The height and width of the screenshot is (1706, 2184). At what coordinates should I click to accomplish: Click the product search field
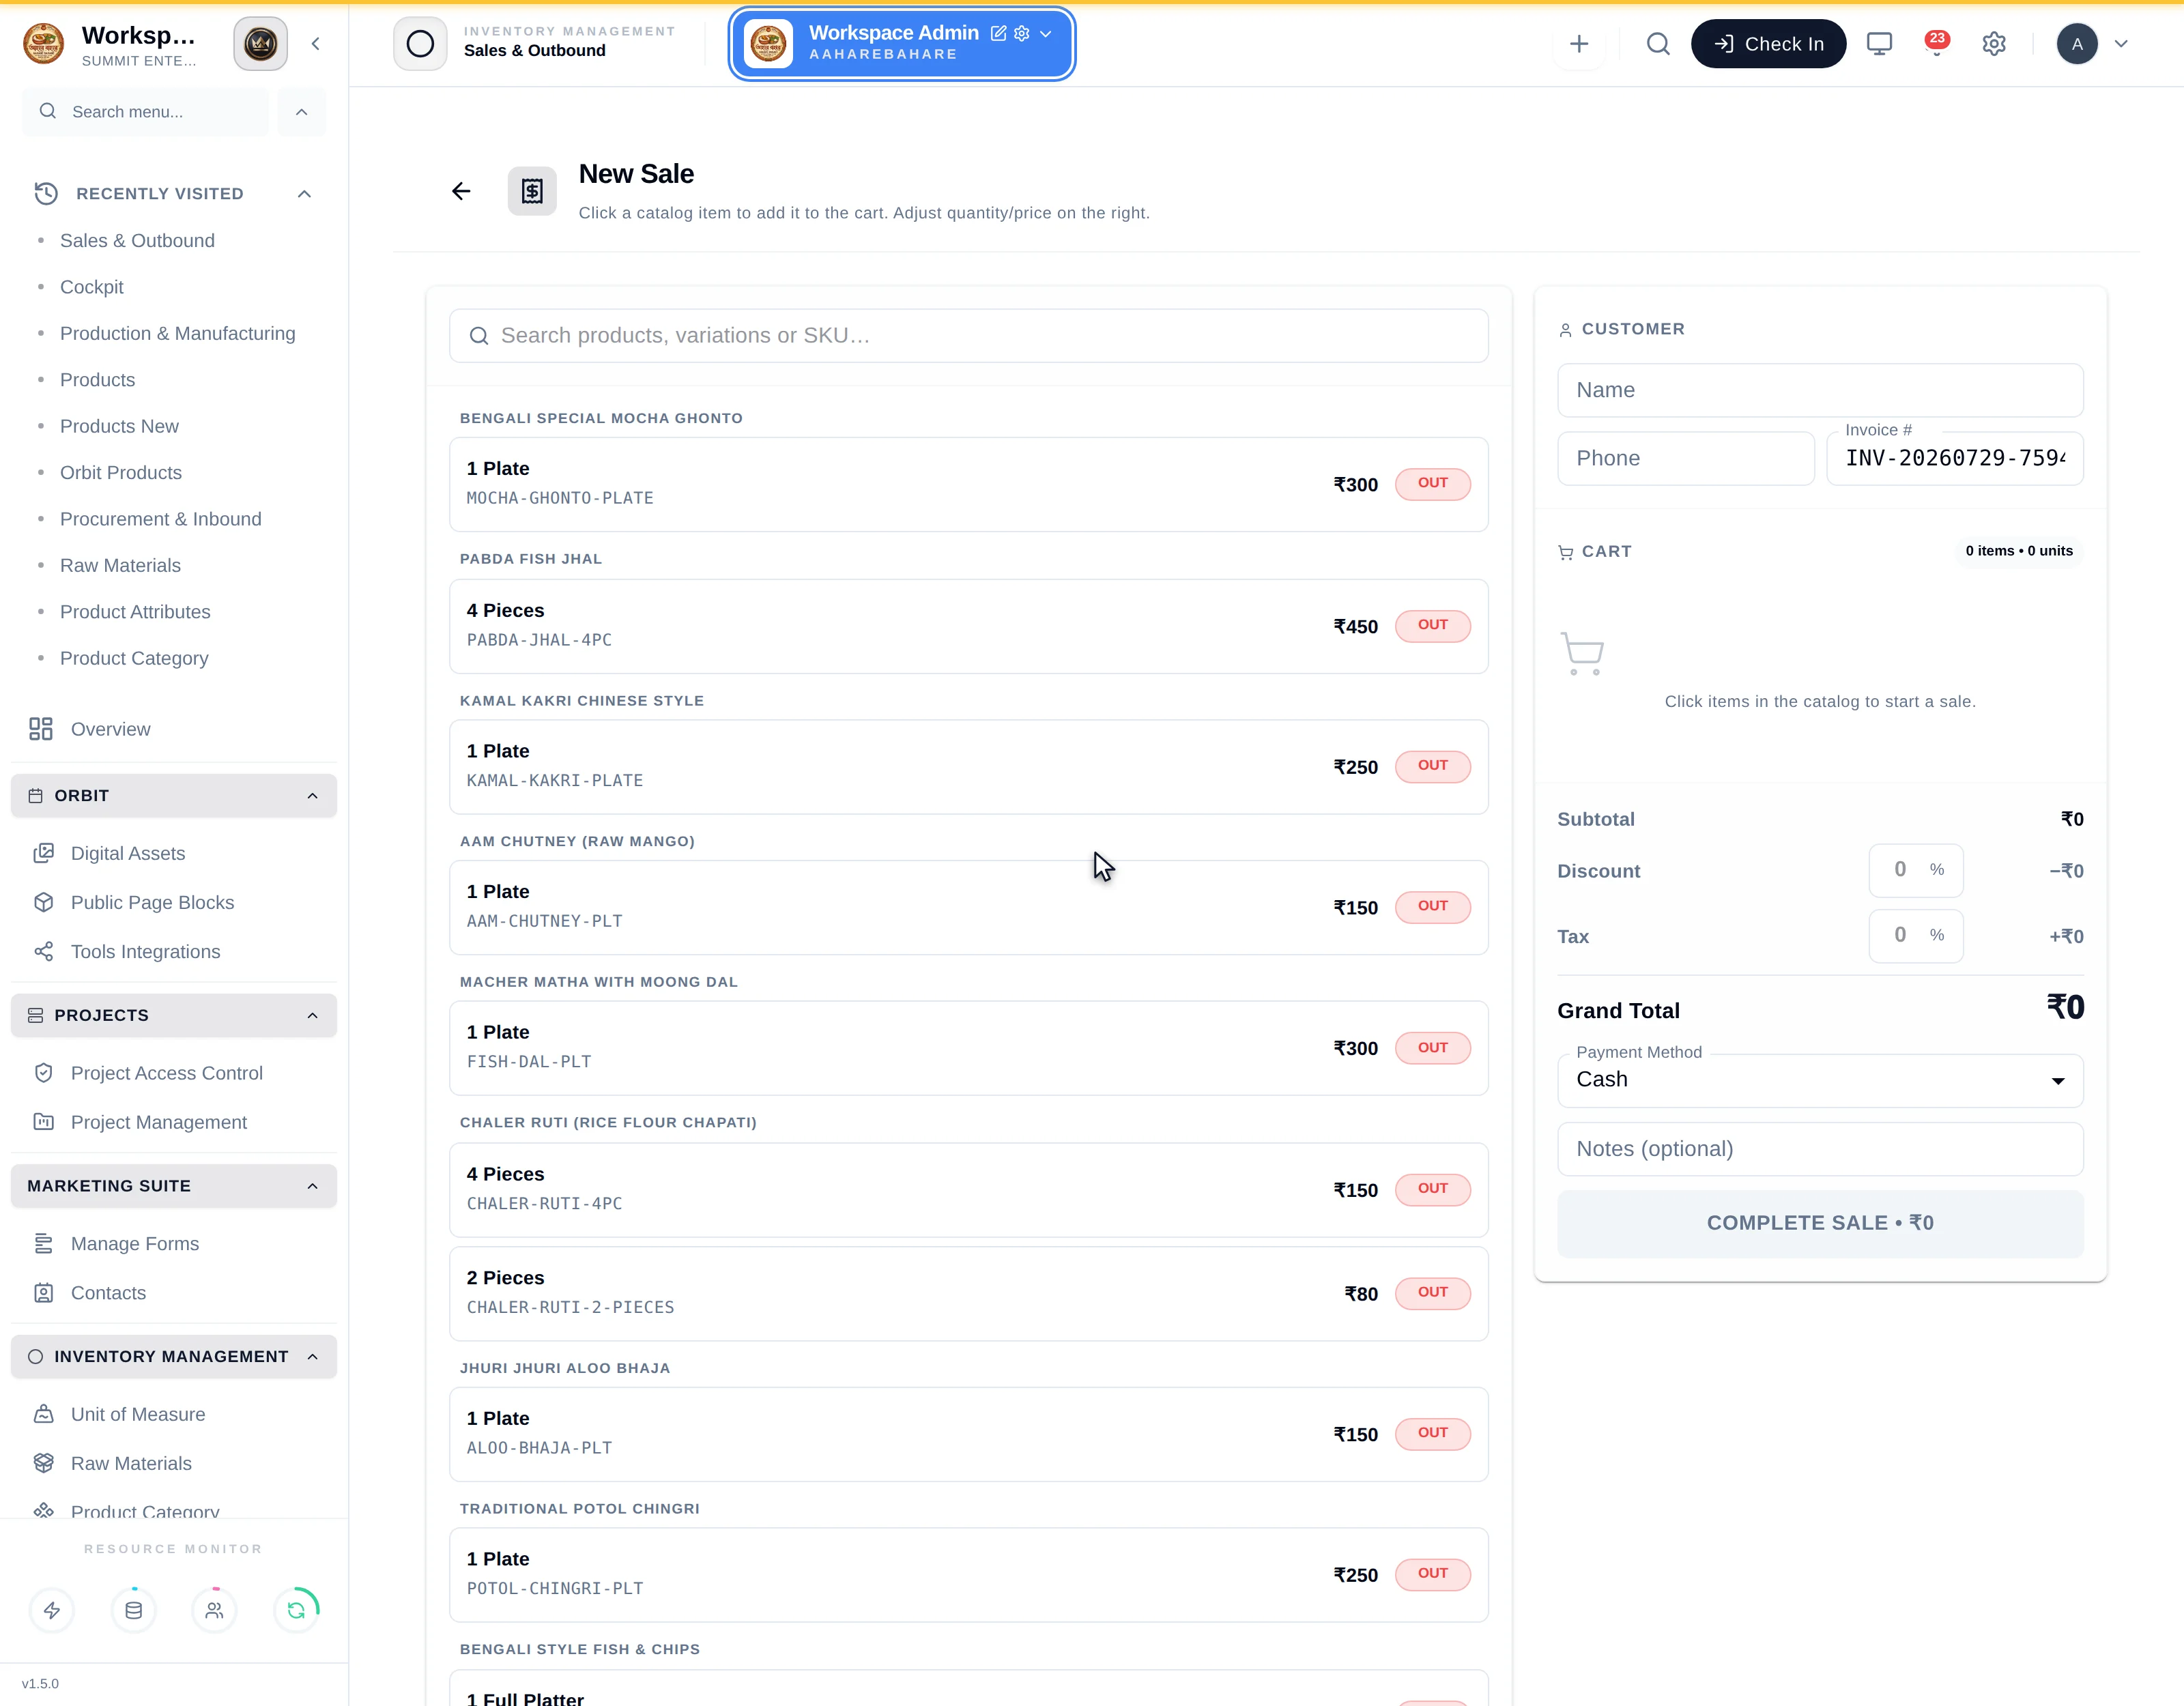click(x=968, y=336)
